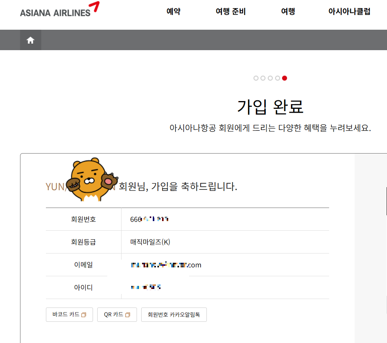The width and height of the screenshot is (387, 343).
Task: Click the 아이디 row label
Action: point(83,287)
